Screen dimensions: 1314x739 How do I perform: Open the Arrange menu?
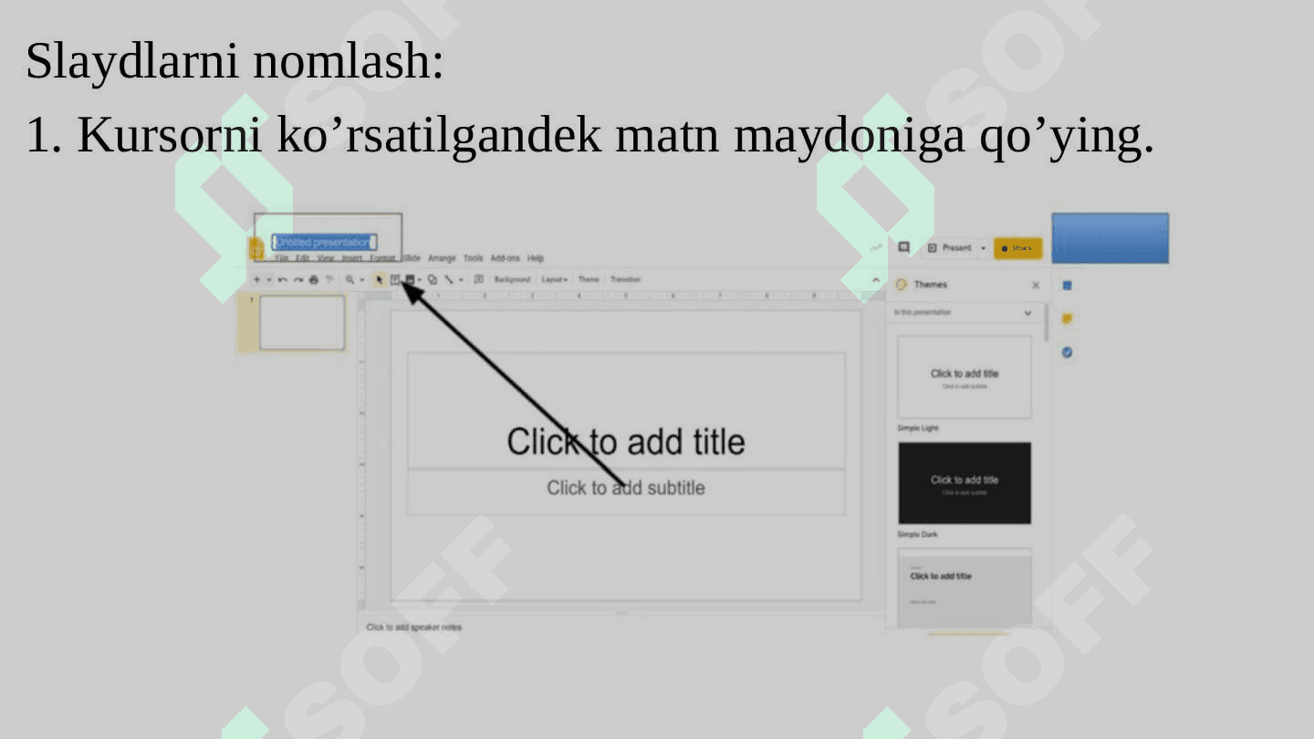[442, 258]
